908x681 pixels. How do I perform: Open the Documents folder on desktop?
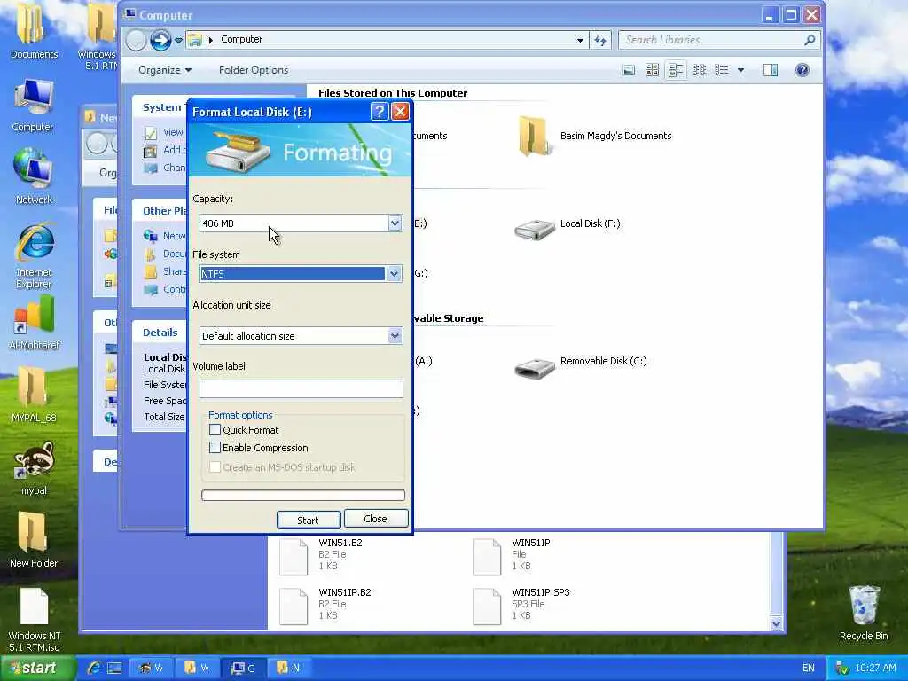pyautogui.click(x=33, y=32)
